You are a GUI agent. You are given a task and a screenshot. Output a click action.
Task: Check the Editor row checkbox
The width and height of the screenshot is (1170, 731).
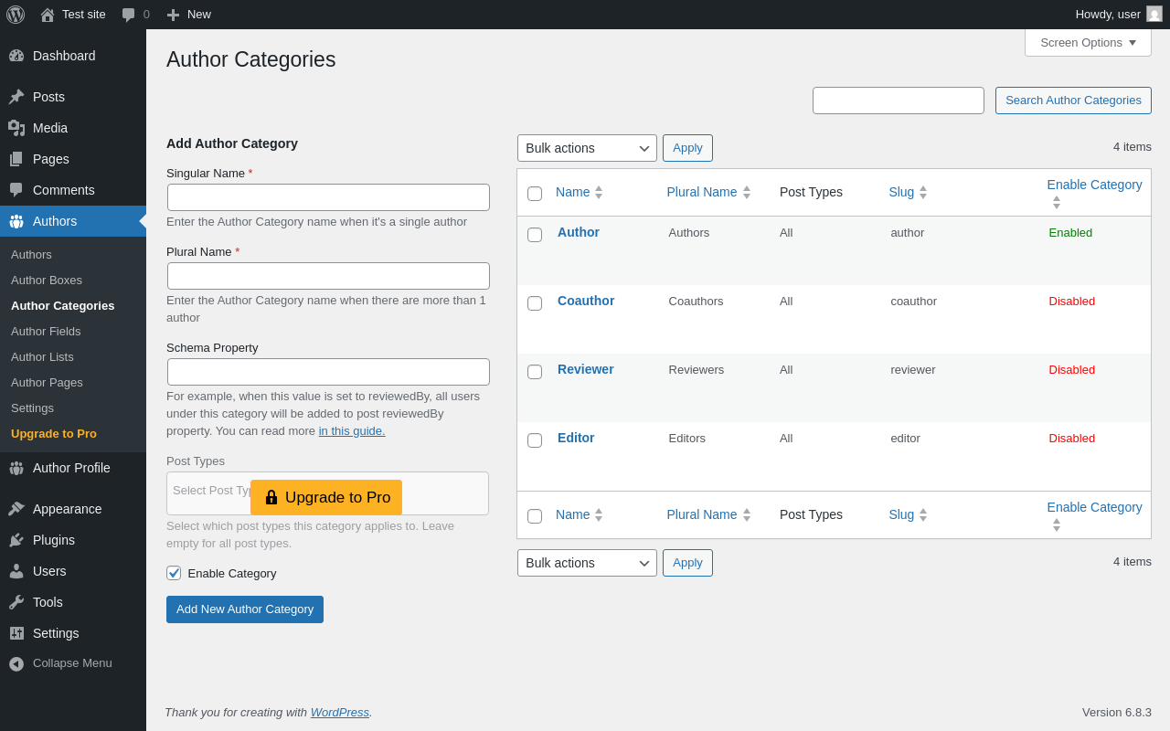[535, 440]
